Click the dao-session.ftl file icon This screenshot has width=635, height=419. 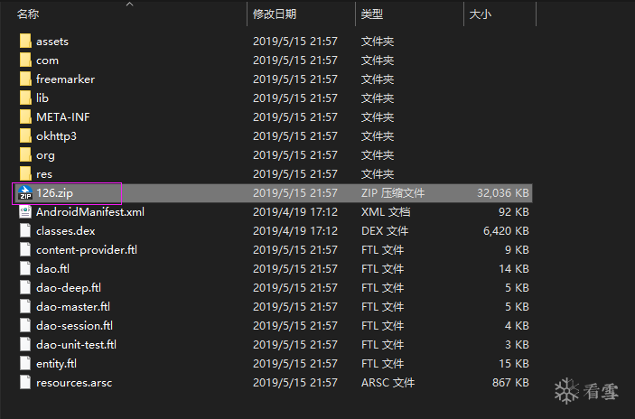[25, 326]
